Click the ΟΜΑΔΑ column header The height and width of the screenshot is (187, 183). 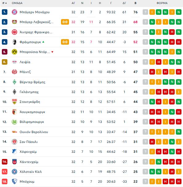coord(17,3)
